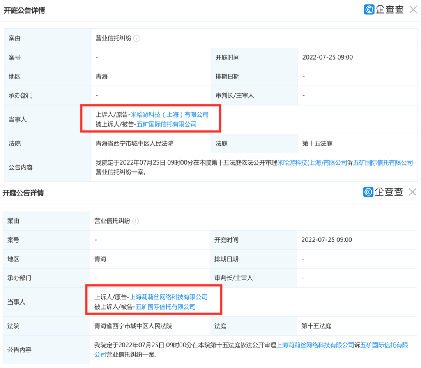Click the 营业信托纠纷 case cause in the top panel

113,38
